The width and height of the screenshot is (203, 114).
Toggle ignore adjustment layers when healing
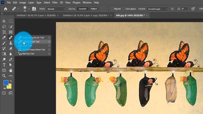pos(172,9)
